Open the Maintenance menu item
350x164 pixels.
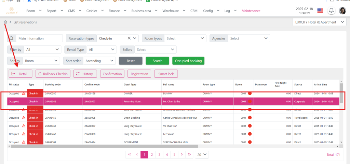251,11
